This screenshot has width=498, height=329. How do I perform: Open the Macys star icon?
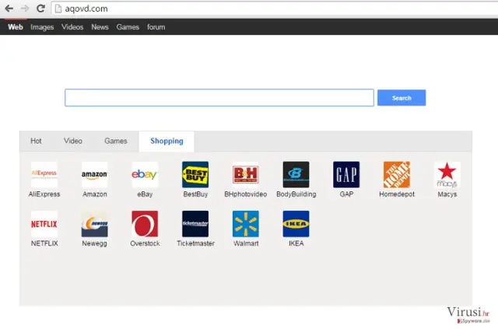pos(447,175)
